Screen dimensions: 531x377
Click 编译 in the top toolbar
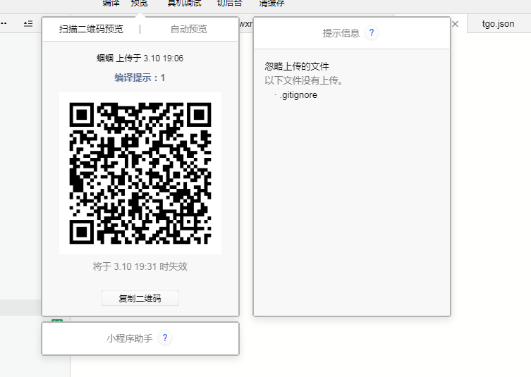tap(111, 4)
